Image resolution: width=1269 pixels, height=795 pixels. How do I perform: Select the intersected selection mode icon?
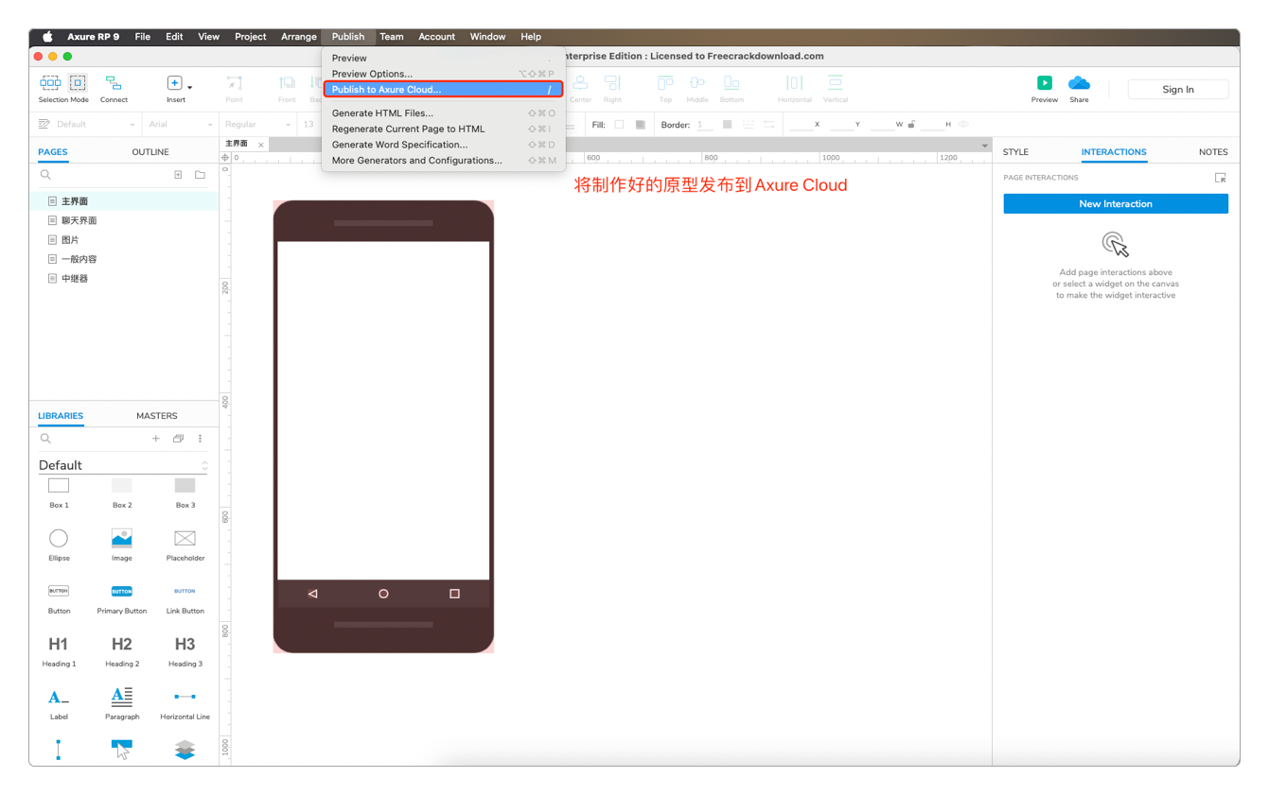(50, 83)
